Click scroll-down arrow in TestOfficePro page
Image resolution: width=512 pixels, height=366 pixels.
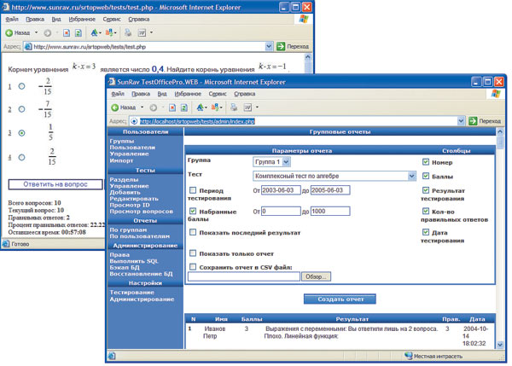[x=500, y=345]
